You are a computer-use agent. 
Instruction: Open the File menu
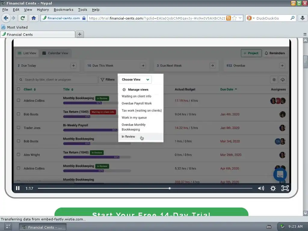click(x=5, y=10)
